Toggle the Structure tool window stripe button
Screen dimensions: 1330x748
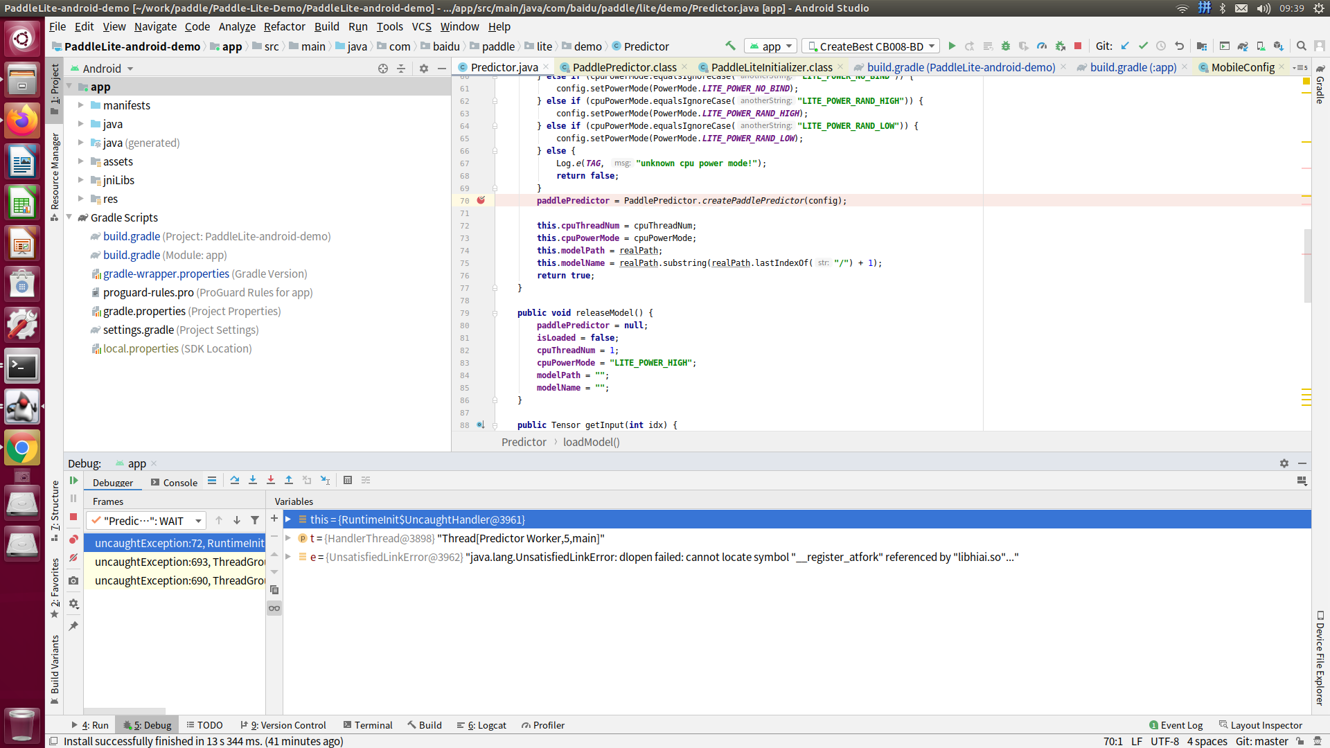[x=55, y=511]
